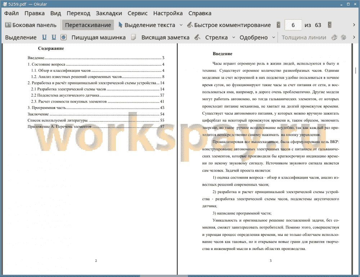Select the freehand line icon before Стрелка
The image size is (360, 277).
[197, 37]
